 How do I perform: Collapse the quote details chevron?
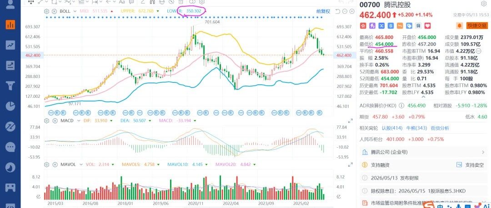(x=424, y=97)
